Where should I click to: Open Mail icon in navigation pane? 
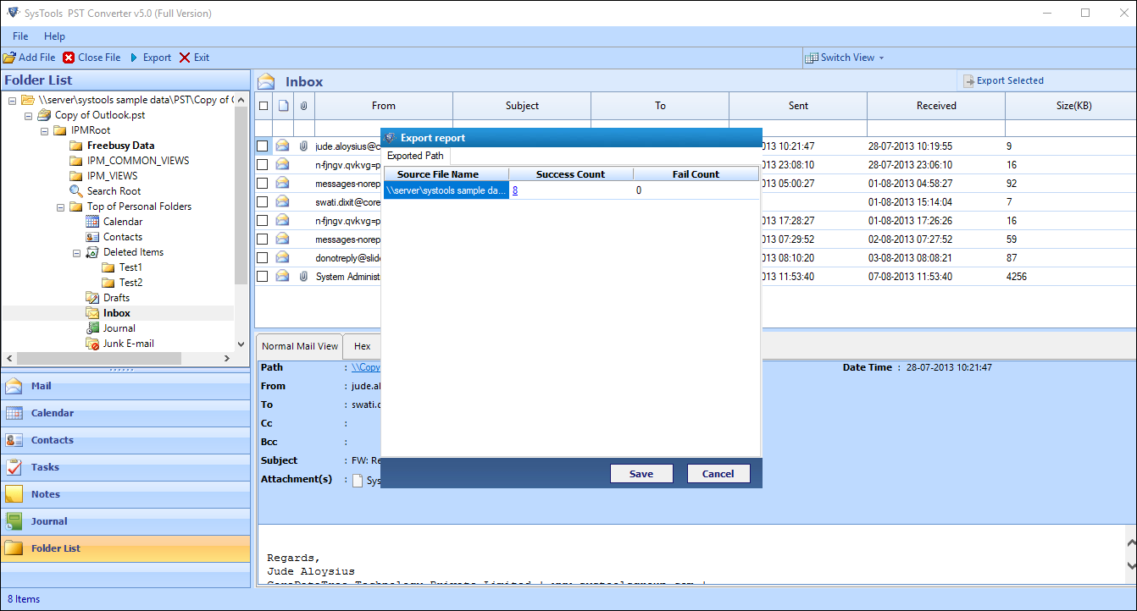[14, 386]
